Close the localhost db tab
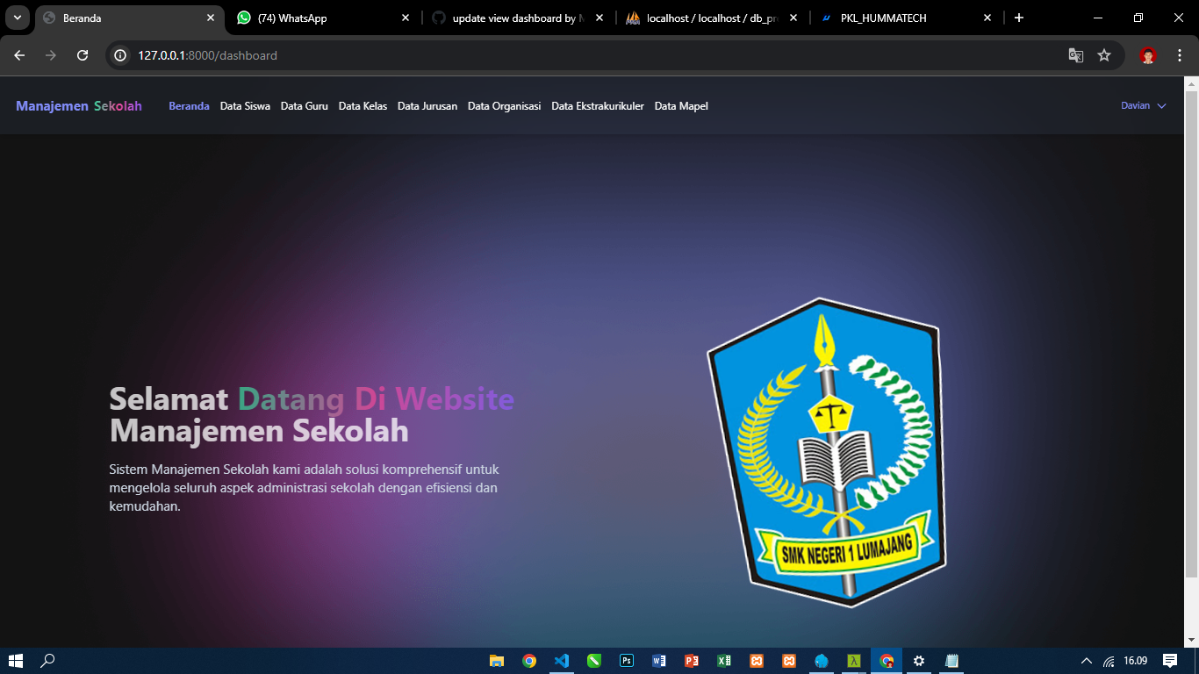This screenshot has width=1199, height=674. point(793,18)
